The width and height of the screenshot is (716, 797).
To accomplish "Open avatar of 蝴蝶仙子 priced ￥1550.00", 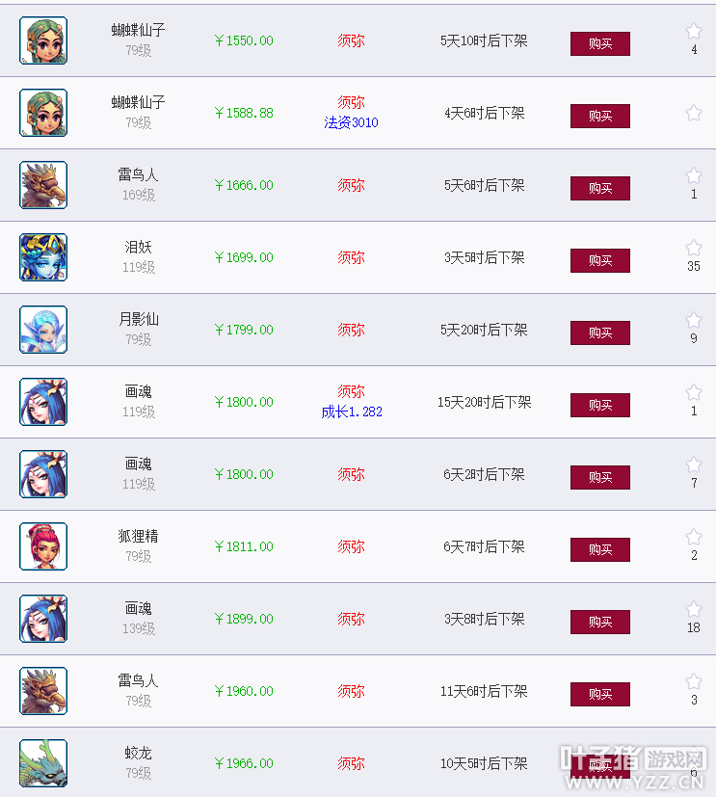I will tap(43, 40).
